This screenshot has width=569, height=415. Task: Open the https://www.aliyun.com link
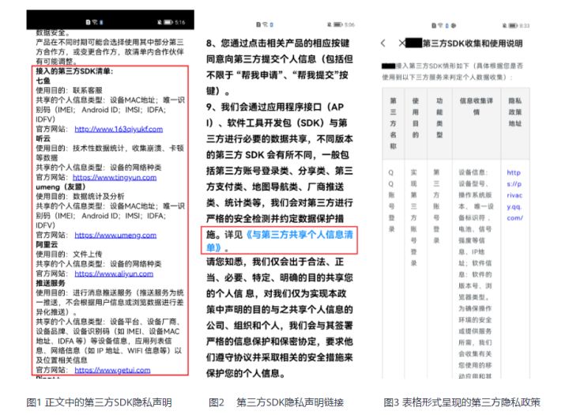pyautogui.click(x=114, y=274)
